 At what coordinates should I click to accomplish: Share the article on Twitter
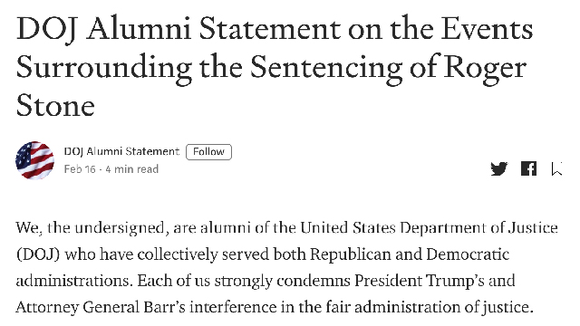[x=499, y=168]
